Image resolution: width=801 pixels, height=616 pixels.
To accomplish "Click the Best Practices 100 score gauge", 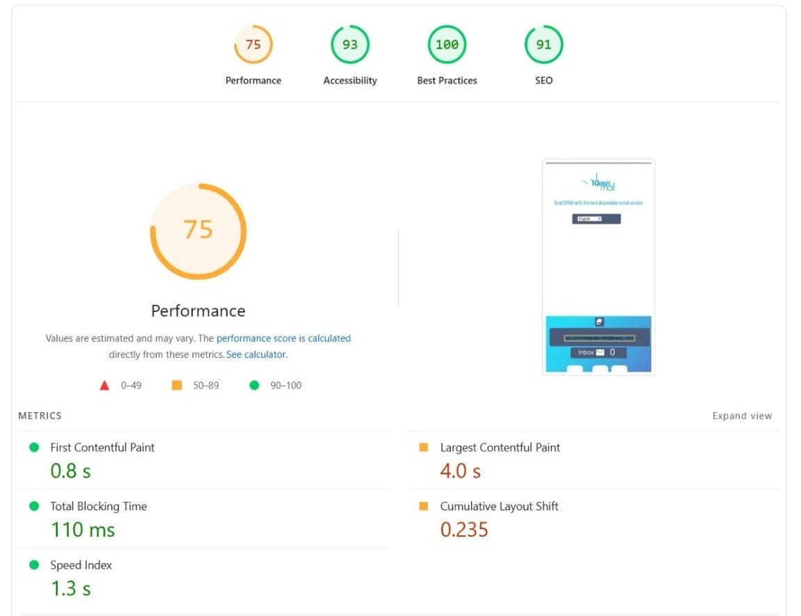I will click(446, 44).
